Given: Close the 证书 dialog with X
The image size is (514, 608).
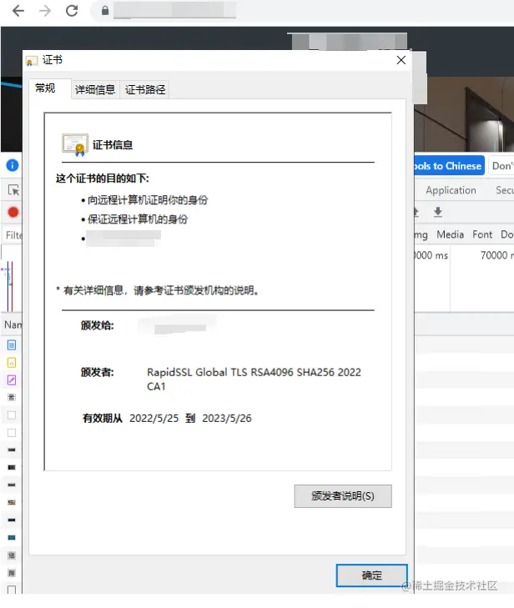Looking at the screenshot, I should (x=401, y=60).
